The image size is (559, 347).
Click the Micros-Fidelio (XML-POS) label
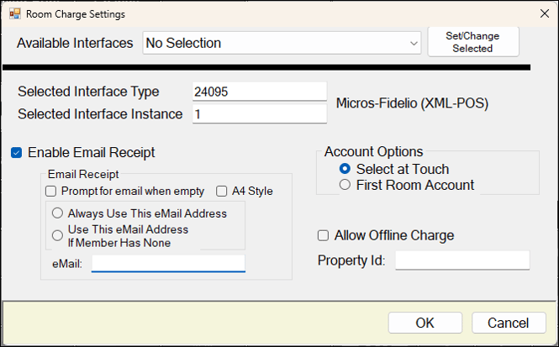[x=412, y=103]
